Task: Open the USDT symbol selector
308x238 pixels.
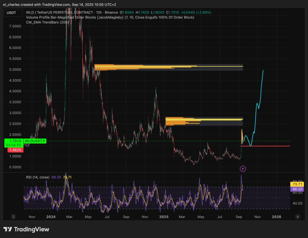Action: [x=13, y=13]
